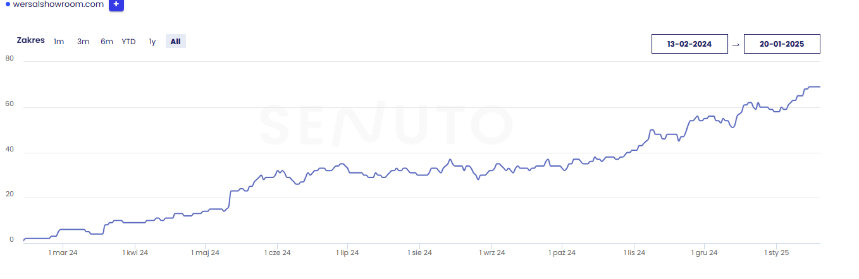Select the All range button
The height and width of the screenshot is (279, 859).
click(x=175, y=42)
